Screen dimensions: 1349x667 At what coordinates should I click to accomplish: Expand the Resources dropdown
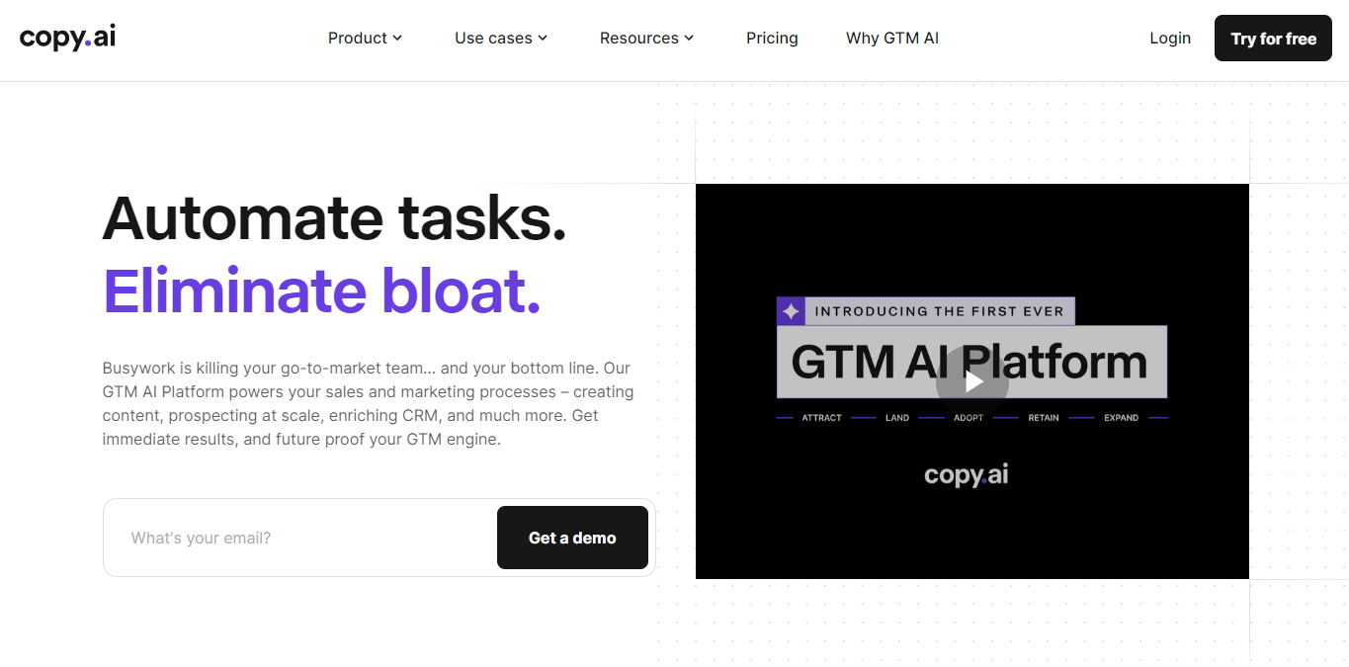click(x=646, y=39)
